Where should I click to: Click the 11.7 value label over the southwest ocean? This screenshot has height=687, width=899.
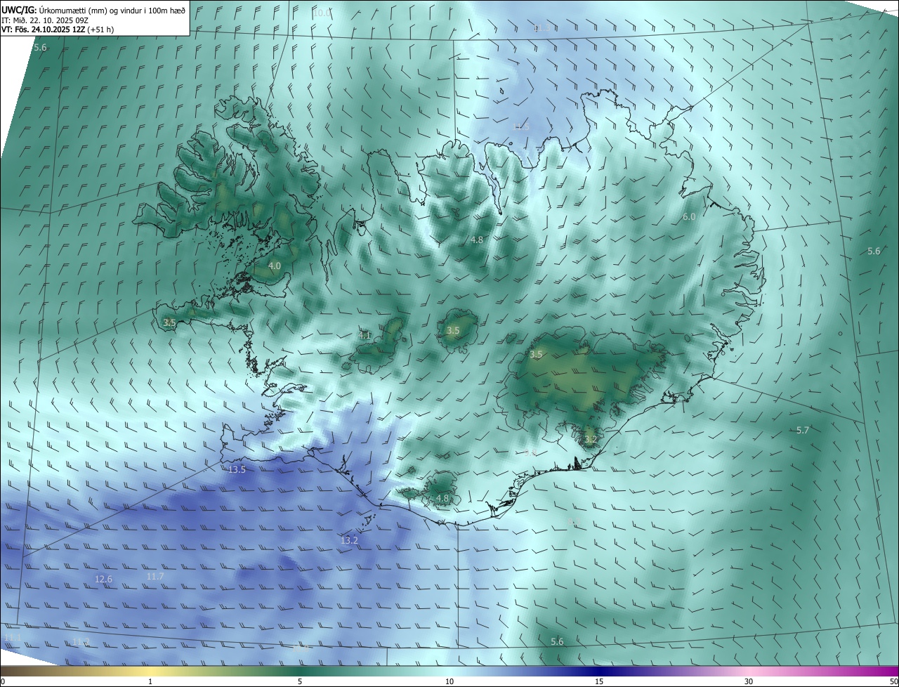(x=155, y=576)
